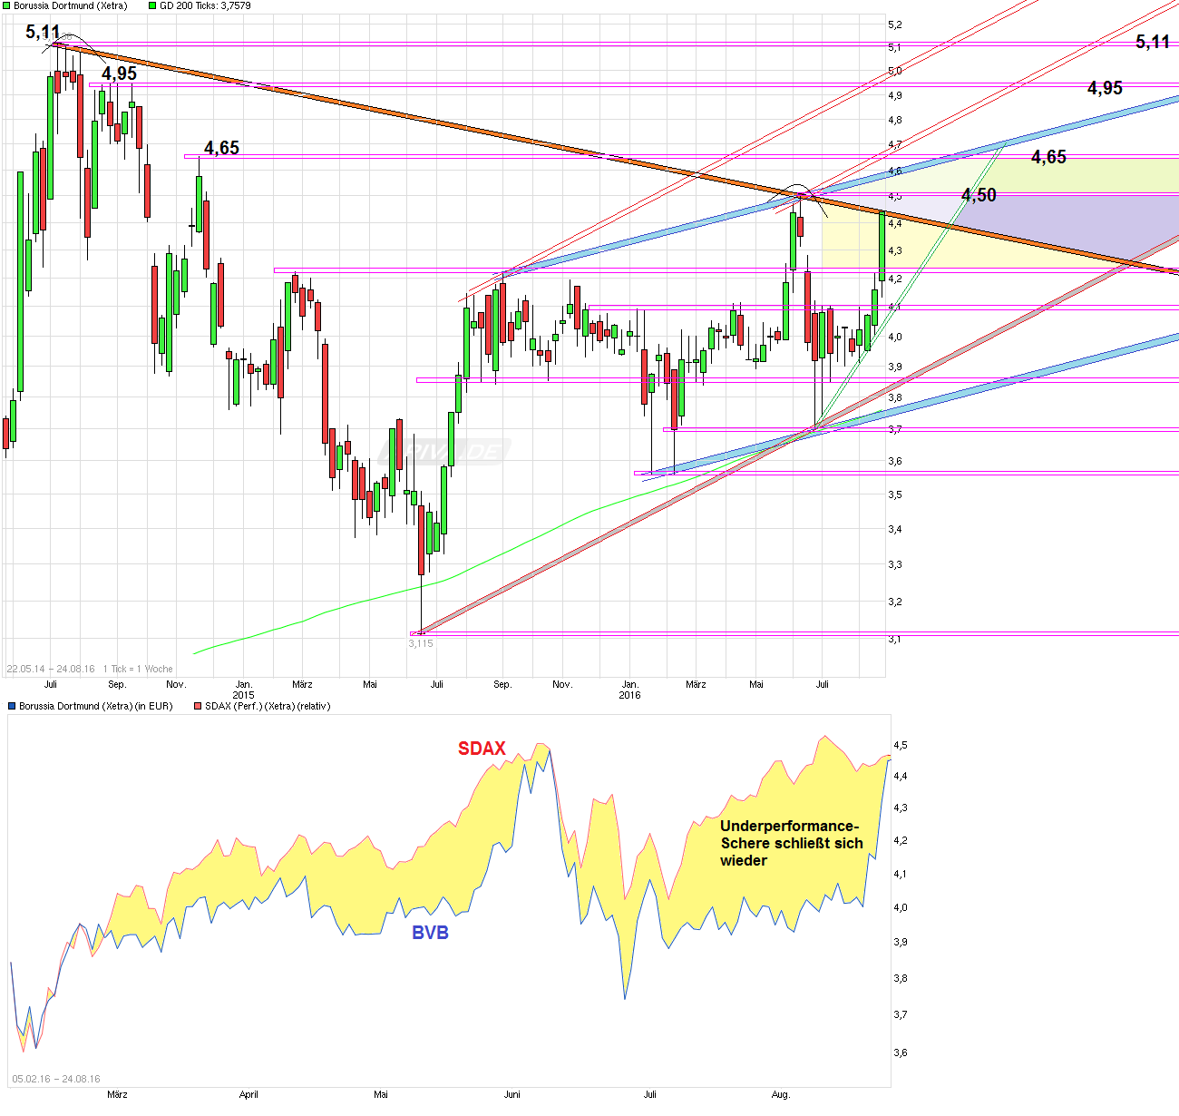Click the red "SDAX" line label
1179x1116 pixels.
(482, 749)
